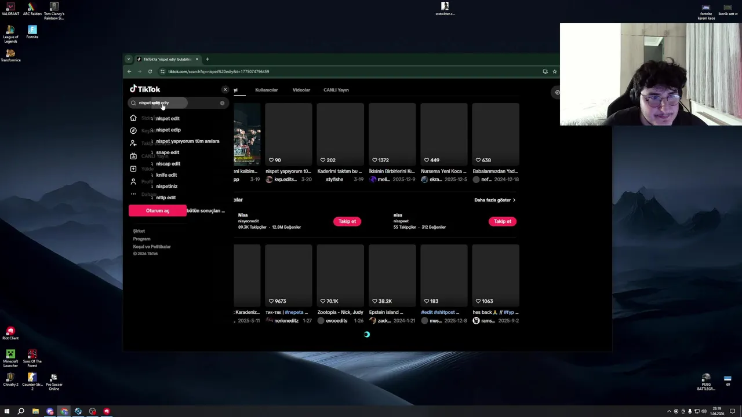Open the TikTok home icon in sidebar
This screenshot has width=742, height=417.
[133, 118]
